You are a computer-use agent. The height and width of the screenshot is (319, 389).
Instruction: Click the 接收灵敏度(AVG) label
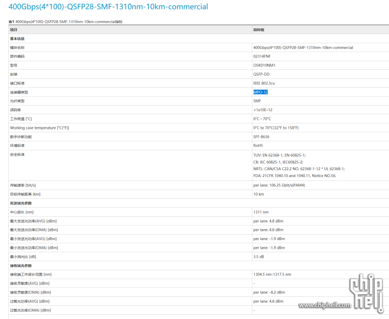pos(30,284)
